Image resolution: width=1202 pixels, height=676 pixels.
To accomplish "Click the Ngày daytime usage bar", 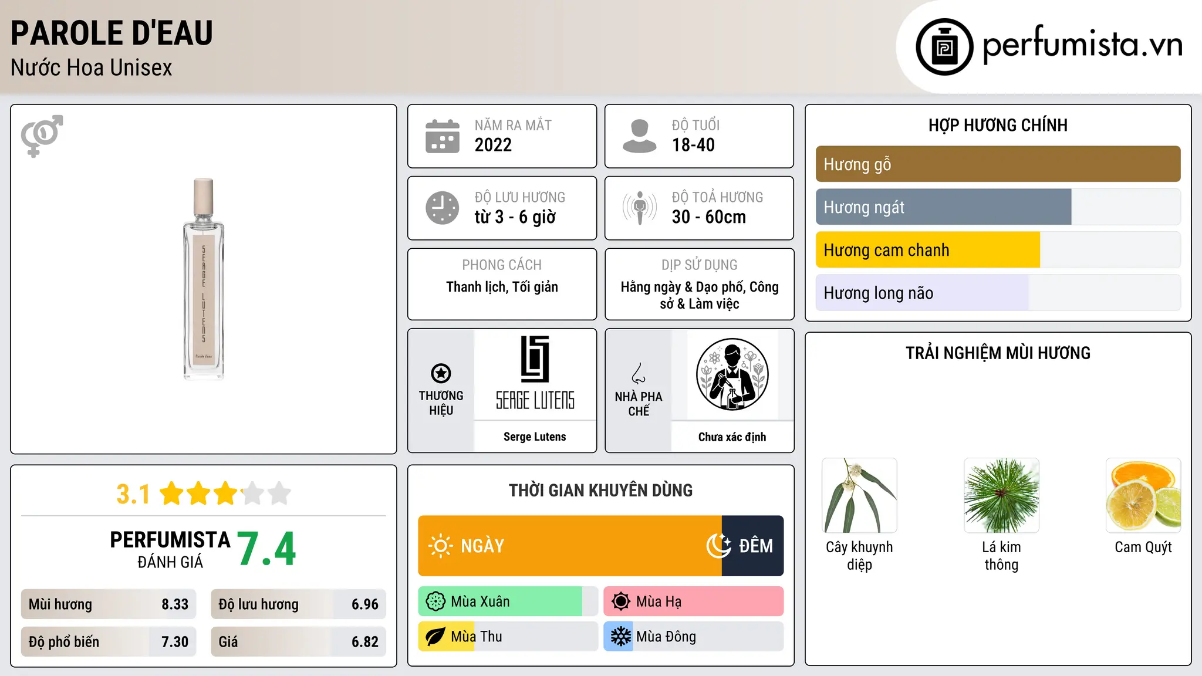I will [570, 546].
